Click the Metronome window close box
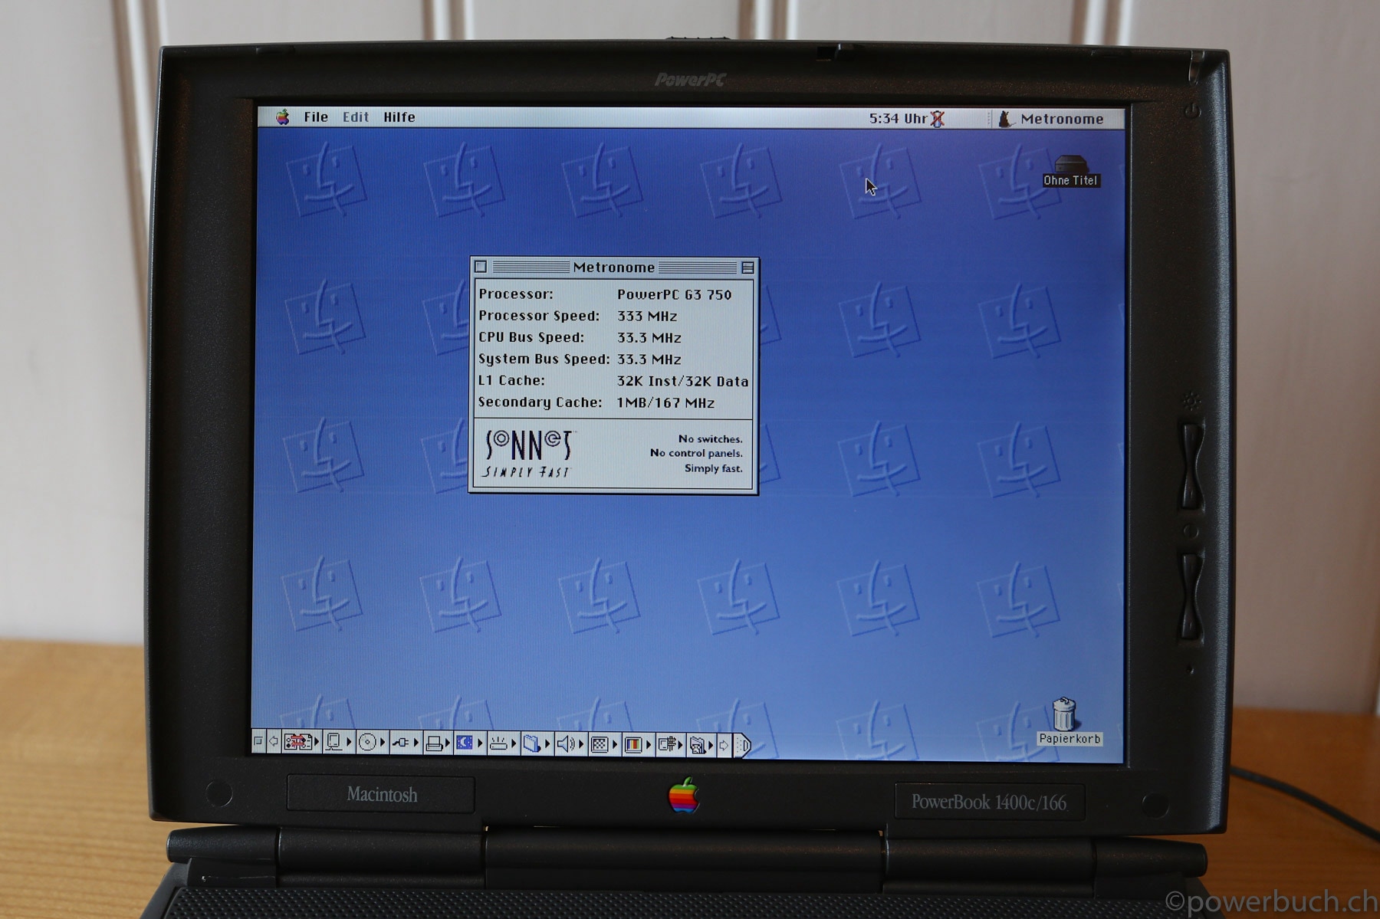 [x=481, y=267]
